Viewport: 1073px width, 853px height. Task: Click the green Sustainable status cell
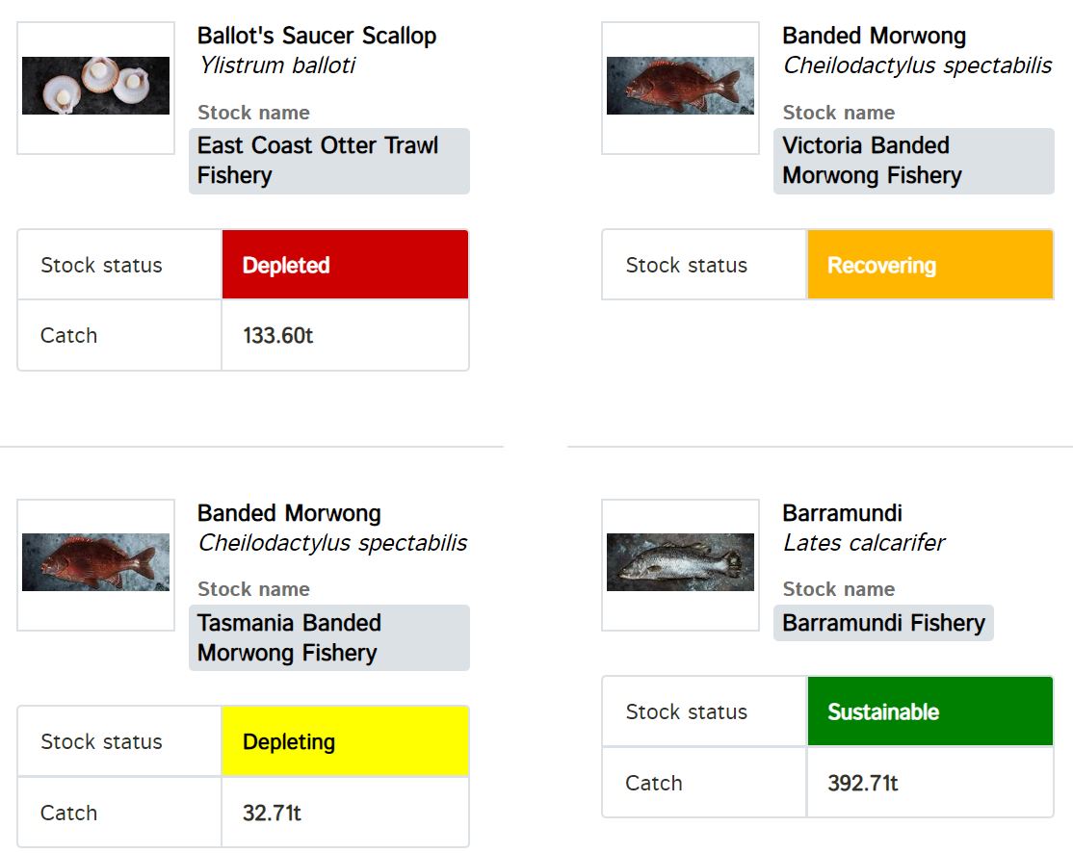point(930,711)
